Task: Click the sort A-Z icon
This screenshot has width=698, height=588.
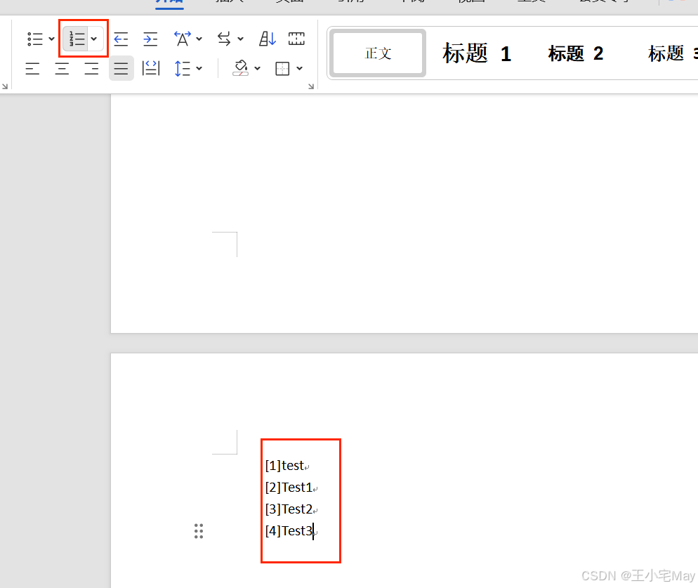Action: tap(268, 39)
